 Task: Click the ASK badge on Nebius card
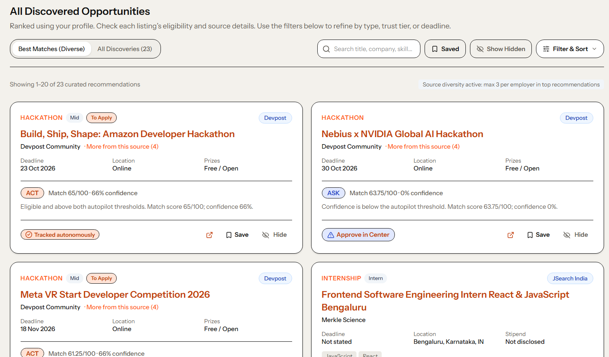[x=333, y=193]
